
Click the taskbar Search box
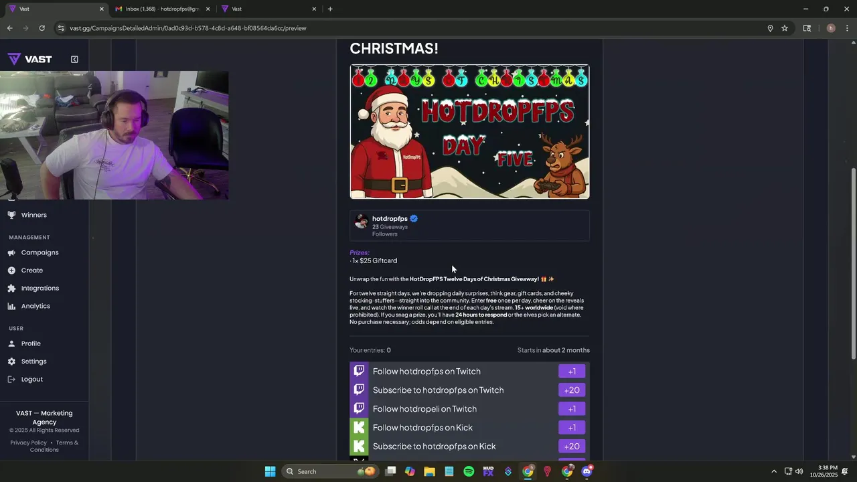click(329, 471)
